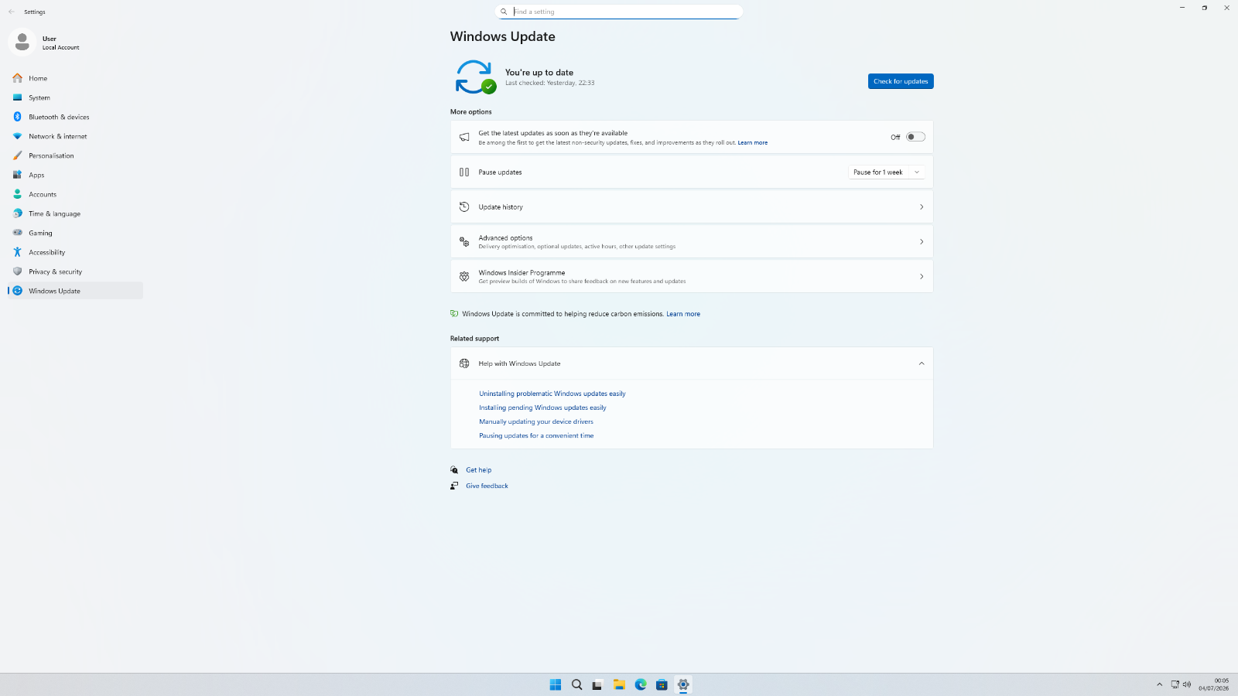Show hidden icons in system tray

(1159, 684)
